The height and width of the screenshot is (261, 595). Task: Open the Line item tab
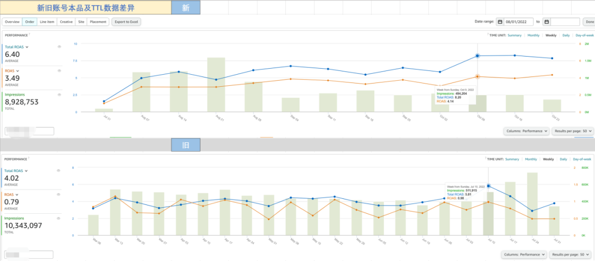(x=47, y=22)
